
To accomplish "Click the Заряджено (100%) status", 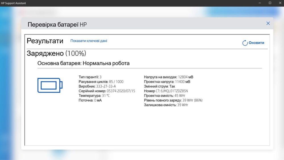I will pyautogui.click(x=56, y=54).
